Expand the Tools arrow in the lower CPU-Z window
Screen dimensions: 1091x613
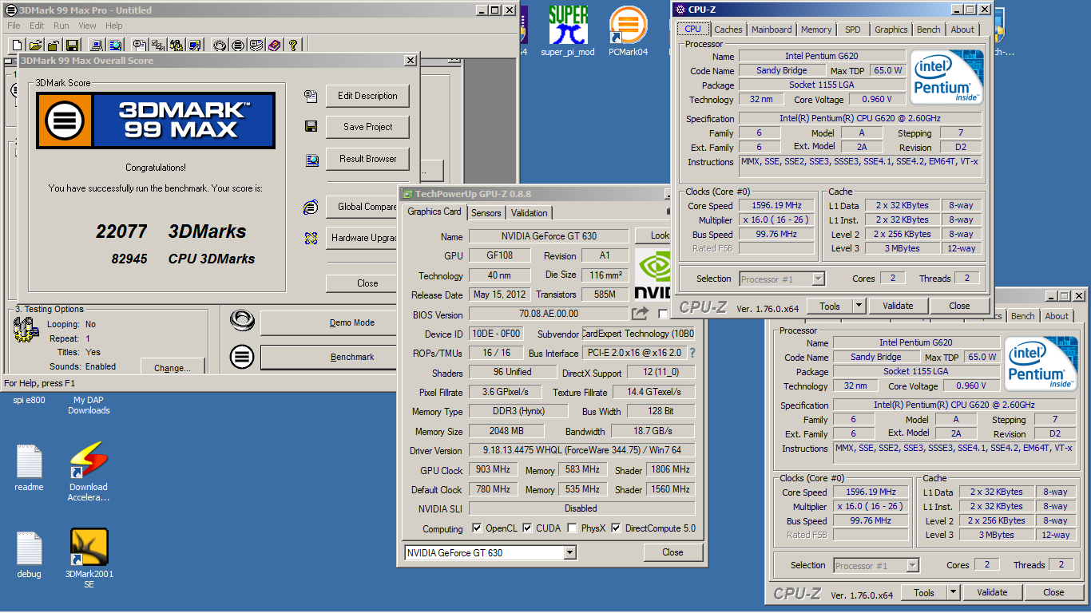pos(953,592)
